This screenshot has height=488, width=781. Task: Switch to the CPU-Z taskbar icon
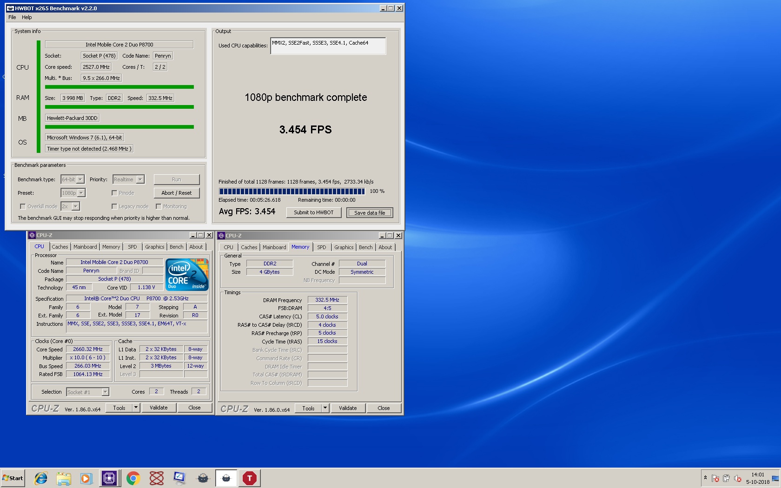(x=109, y=478)
